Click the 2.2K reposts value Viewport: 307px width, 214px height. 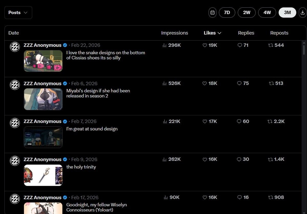279,121
